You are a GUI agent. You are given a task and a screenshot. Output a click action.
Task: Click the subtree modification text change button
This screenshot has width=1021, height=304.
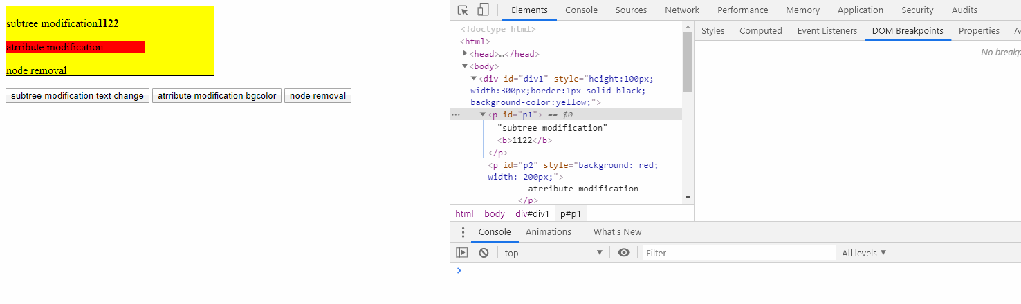tap(77, 96)
